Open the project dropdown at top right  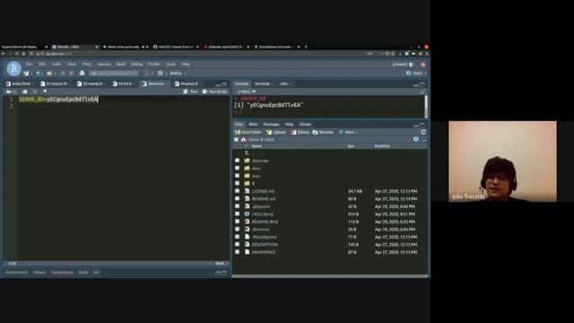[416, 74]
